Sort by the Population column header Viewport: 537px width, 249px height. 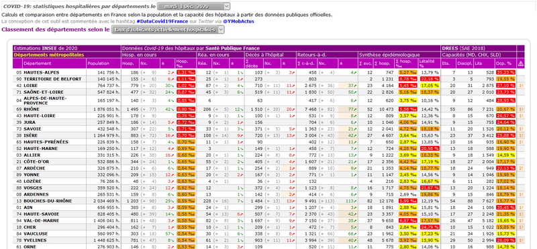click(x=98, y=63)
